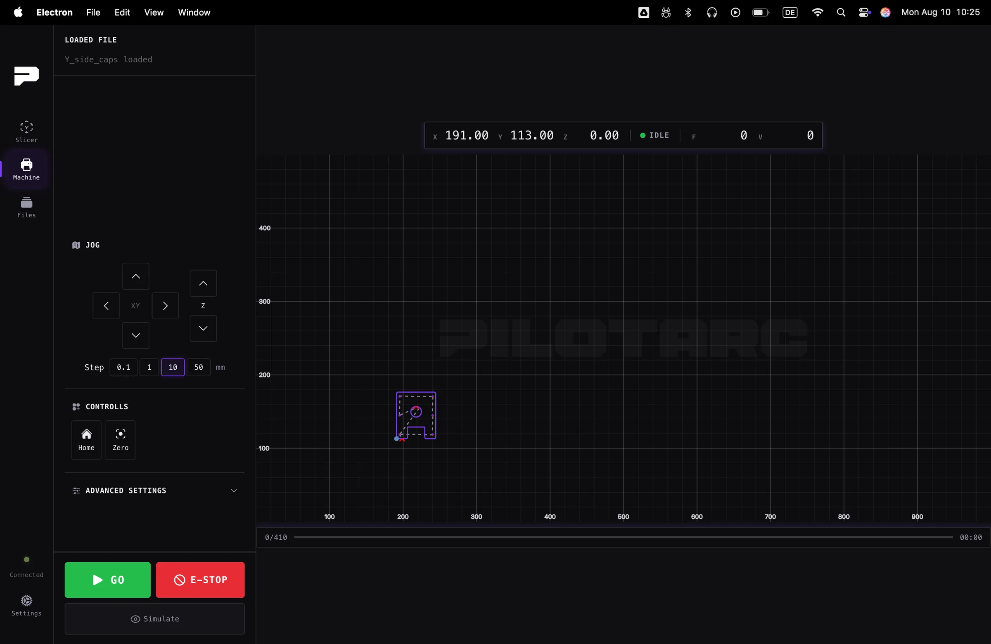Click the X position value 191.00

[467, 136]
